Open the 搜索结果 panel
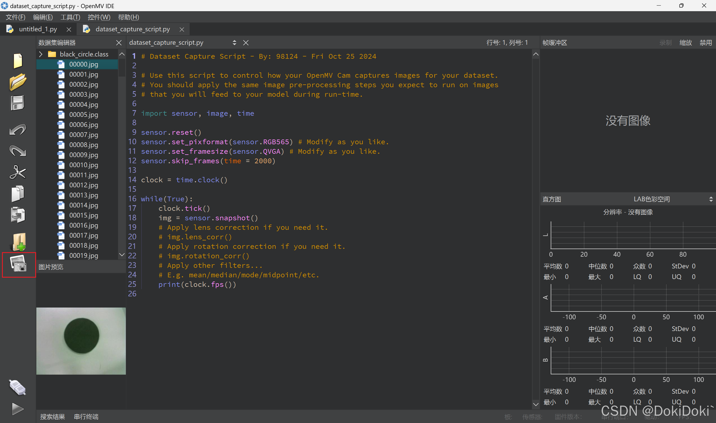Screen dimensions: 716x423 click(53, 417)
